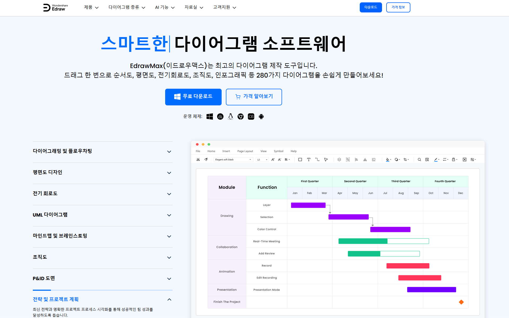Click the purple Layer Gantt bar
This screenshot has width=509, height=318.
(x=308, y=205)
